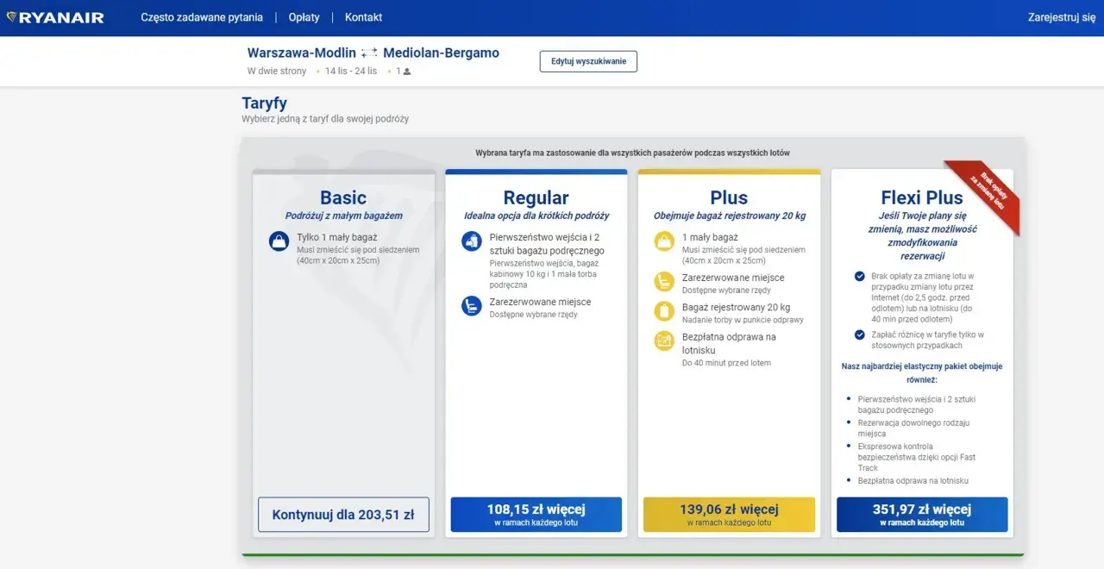Click the round-trip arrows between the airports

click(x=369, y=53)
